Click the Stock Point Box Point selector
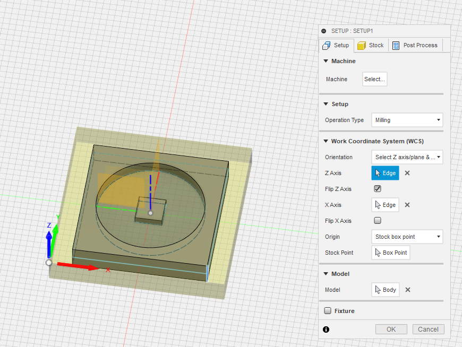 [x=391, y=253]
